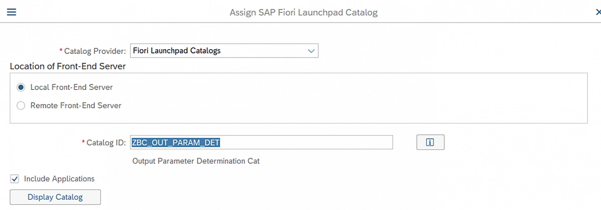Viewport: 601px width, 210px height.
Task: Click the Output Parameter Determination Cat text
Action: 196,161
